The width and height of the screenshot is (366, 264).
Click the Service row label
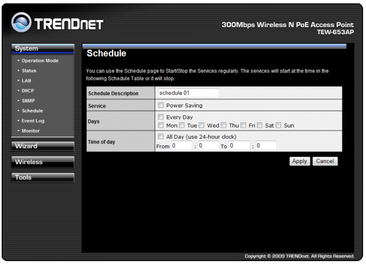(x=97, y=106)
